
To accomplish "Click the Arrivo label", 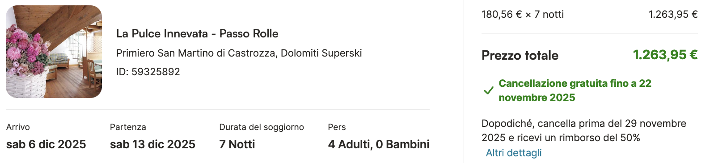I will (18, 127).
